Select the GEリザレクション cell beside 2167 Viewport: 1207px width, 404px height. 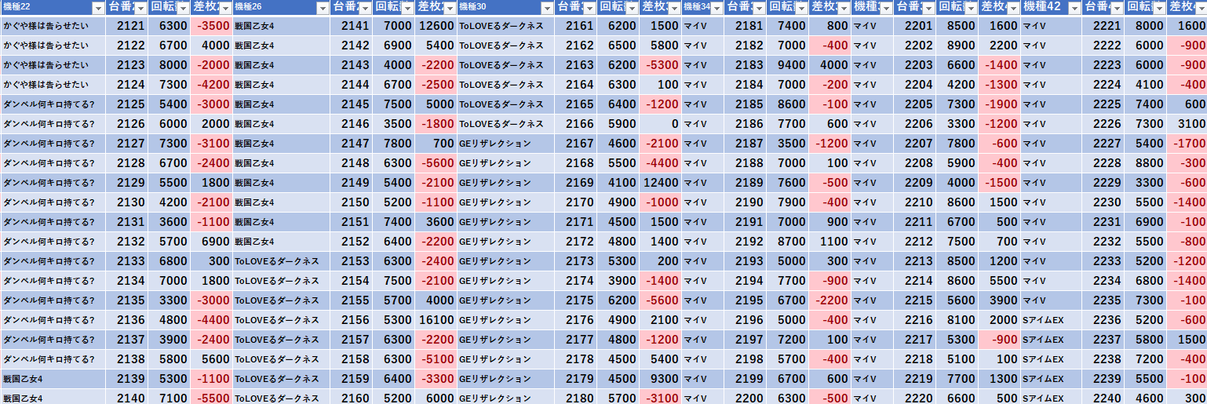point(505,144)
